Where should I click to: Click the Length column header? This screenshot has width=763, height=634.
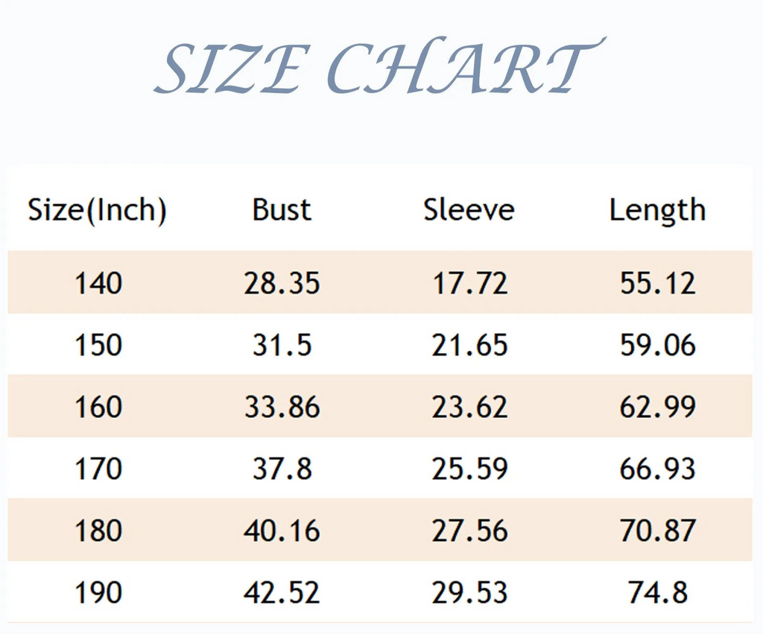tap(657, 211)
